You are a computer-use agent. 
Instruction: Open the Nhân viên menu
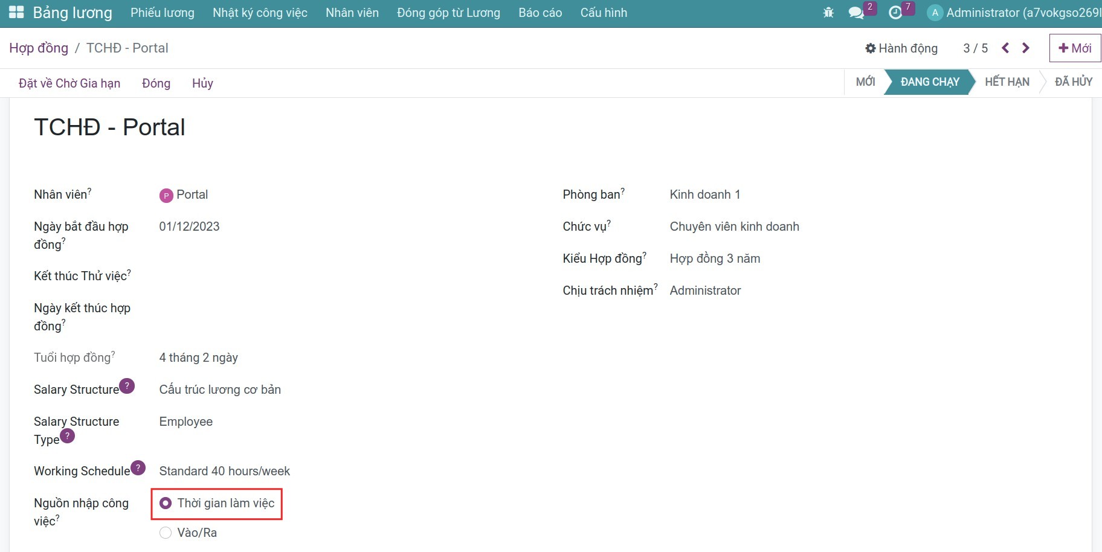click(x=352, y=13)
